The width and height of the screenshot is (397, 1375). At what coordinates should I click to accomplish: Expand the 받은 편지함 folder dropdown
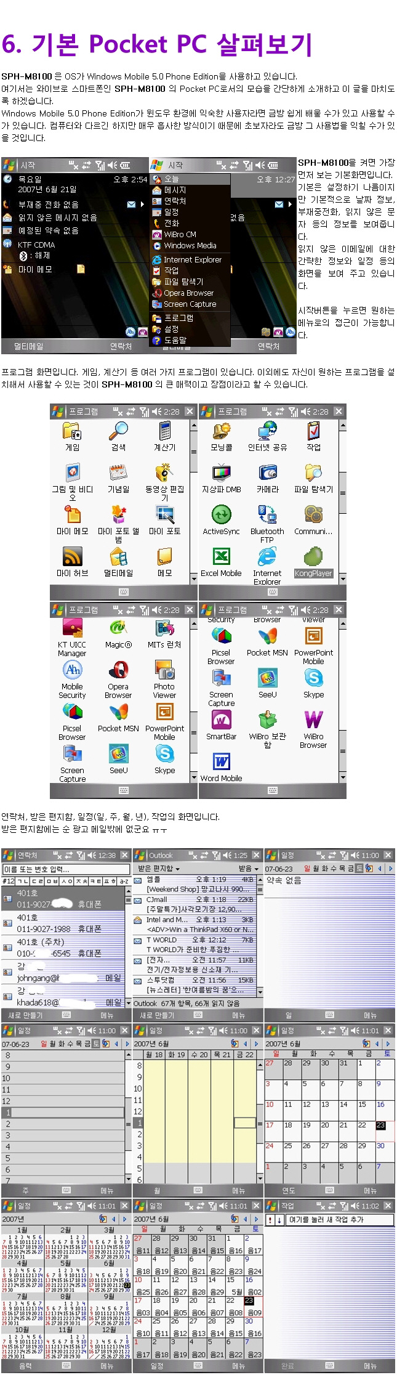tap(159, 869)
